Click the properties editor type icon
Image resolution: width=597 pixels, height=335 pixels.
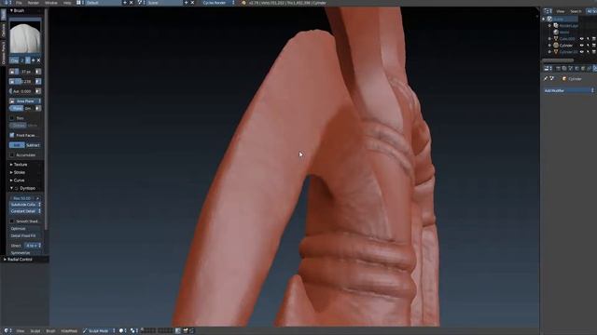[547, 68]
